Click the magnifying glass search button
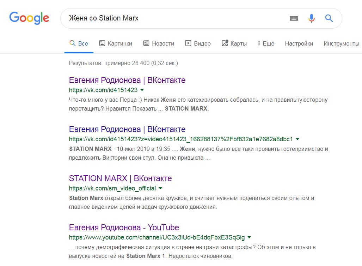The width and height of the screenshot is (362, 266). click(329, 18)
